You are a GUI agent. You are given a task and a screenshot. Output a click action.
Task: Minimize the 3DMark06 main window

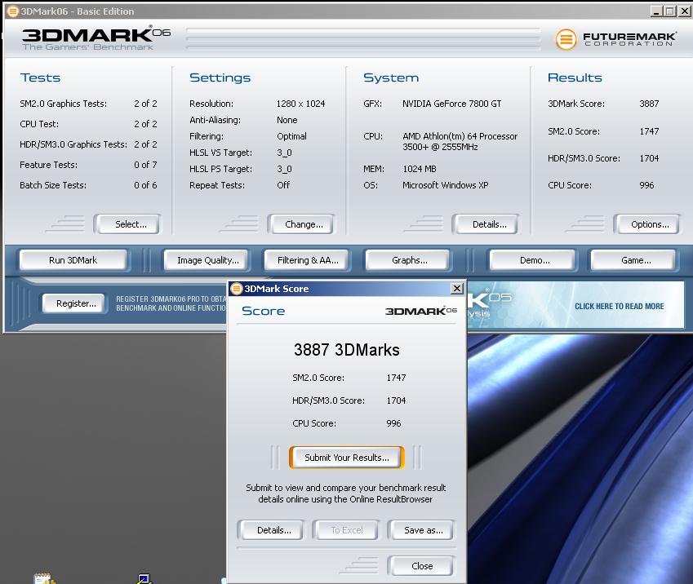pos(656,11)
